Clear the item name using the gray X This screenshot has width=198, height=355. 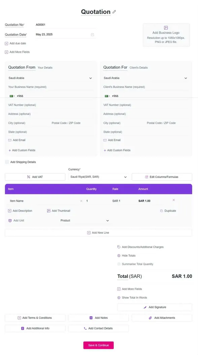(x=81, y=201)
